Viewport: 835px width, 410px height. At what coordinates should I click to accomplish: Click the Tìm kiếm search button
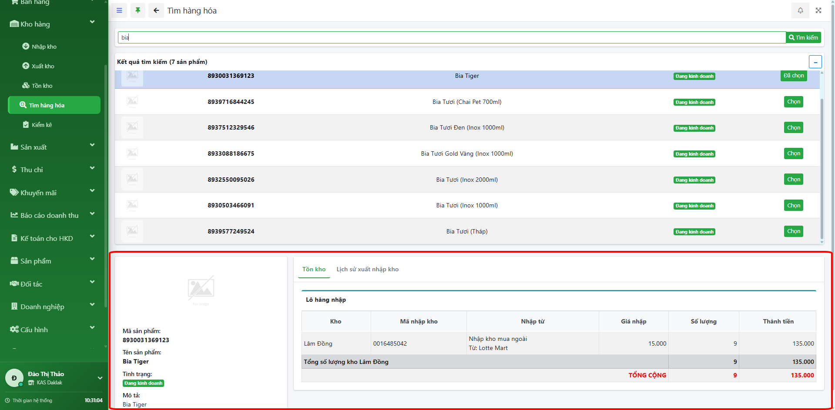pyautogui.click(x=803, y=37)
